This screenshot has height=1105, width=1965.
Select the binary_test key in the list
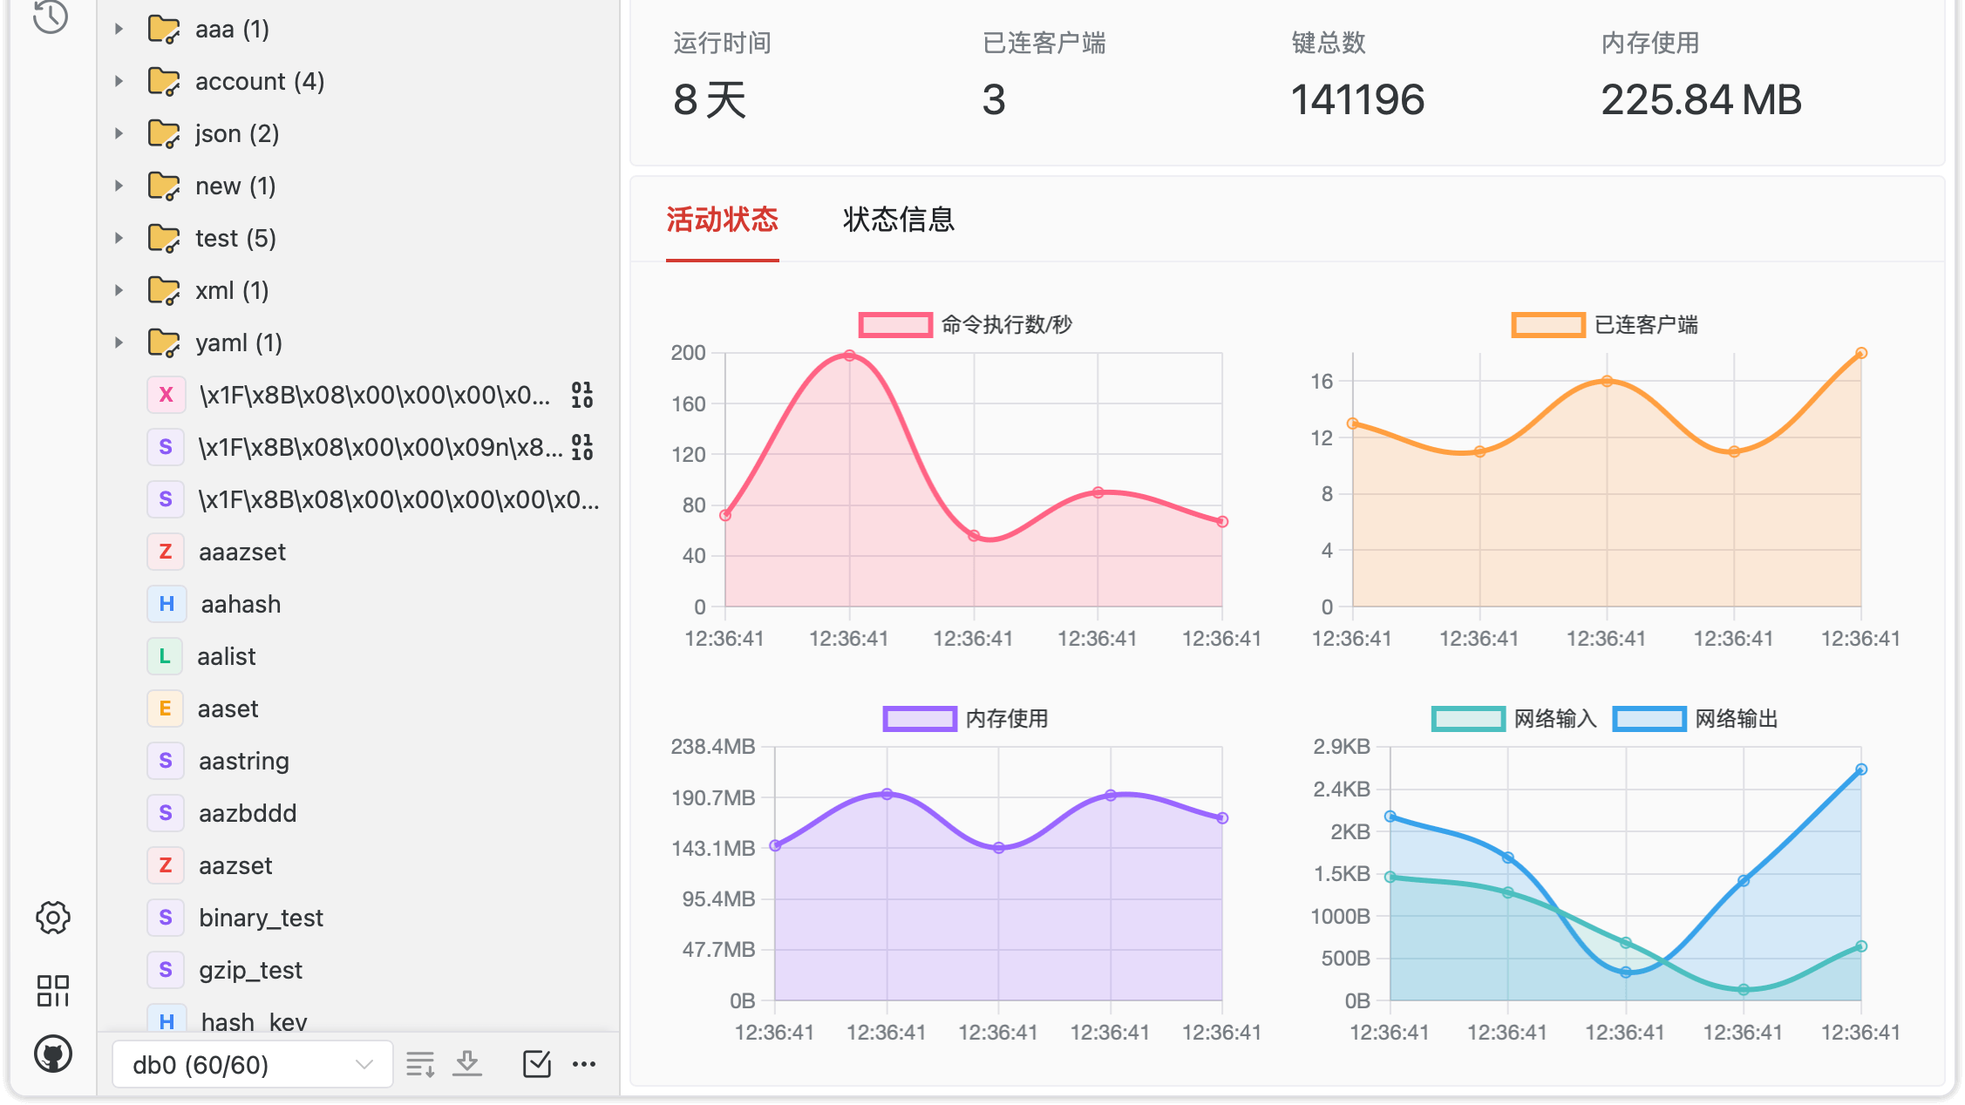coord(261,918)
